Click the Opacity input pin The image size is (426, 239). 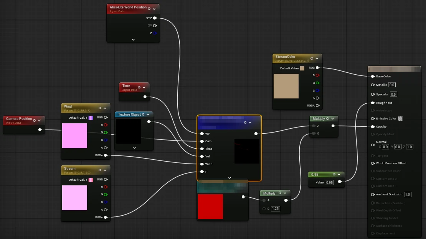click(x=373, y=127)
